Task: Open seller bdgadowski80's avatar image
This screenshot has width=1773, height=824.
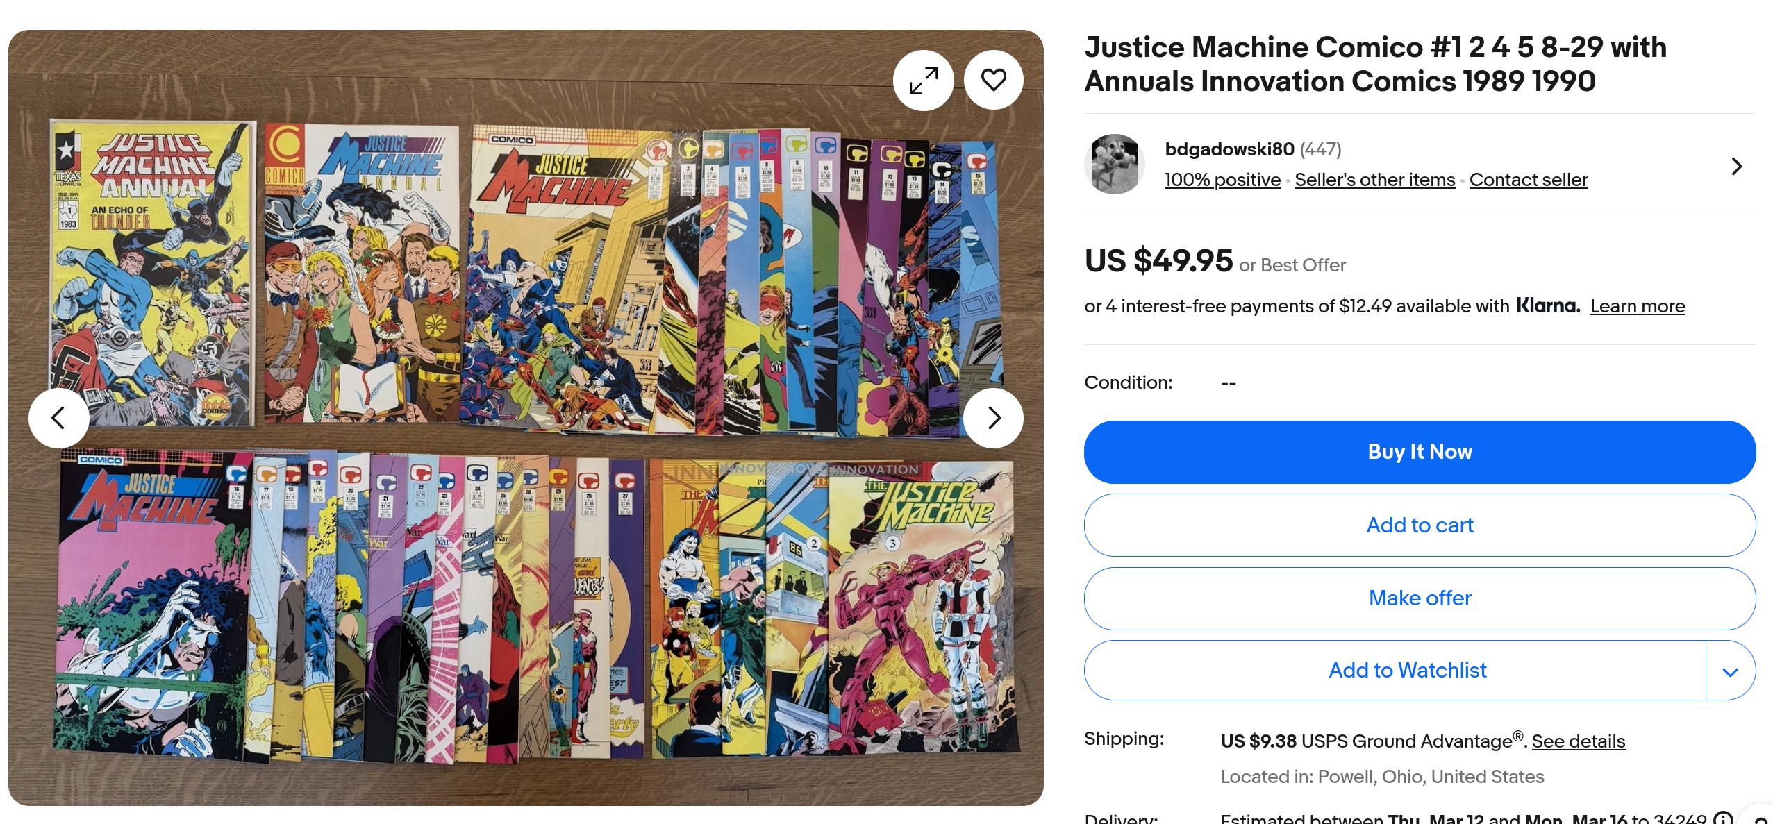Action: tap(1115, 165)
